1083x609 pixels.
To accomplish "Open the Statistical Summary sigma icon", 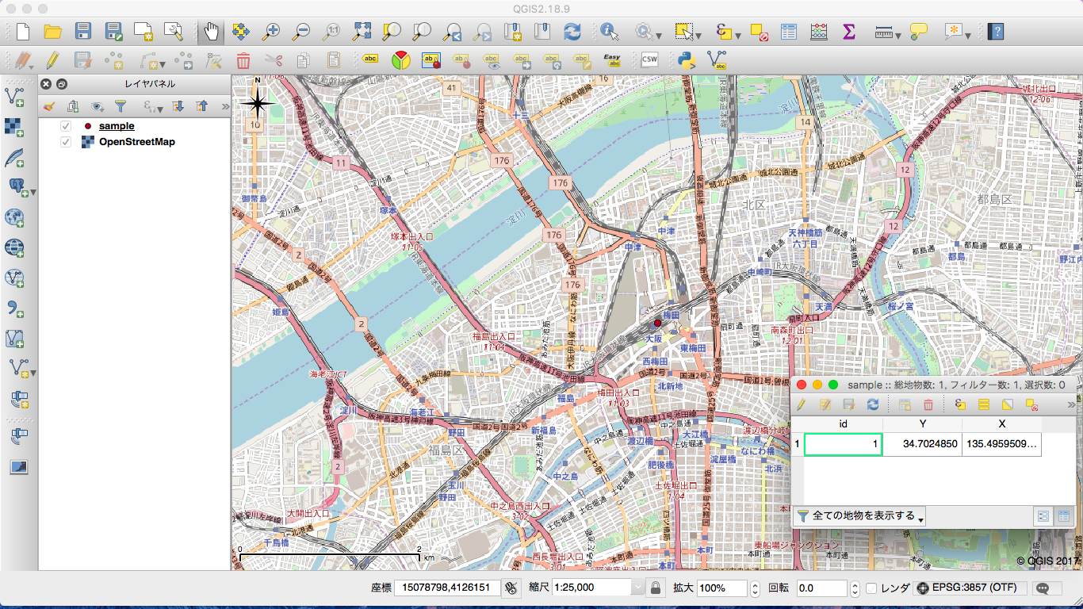I will [848, 32].
